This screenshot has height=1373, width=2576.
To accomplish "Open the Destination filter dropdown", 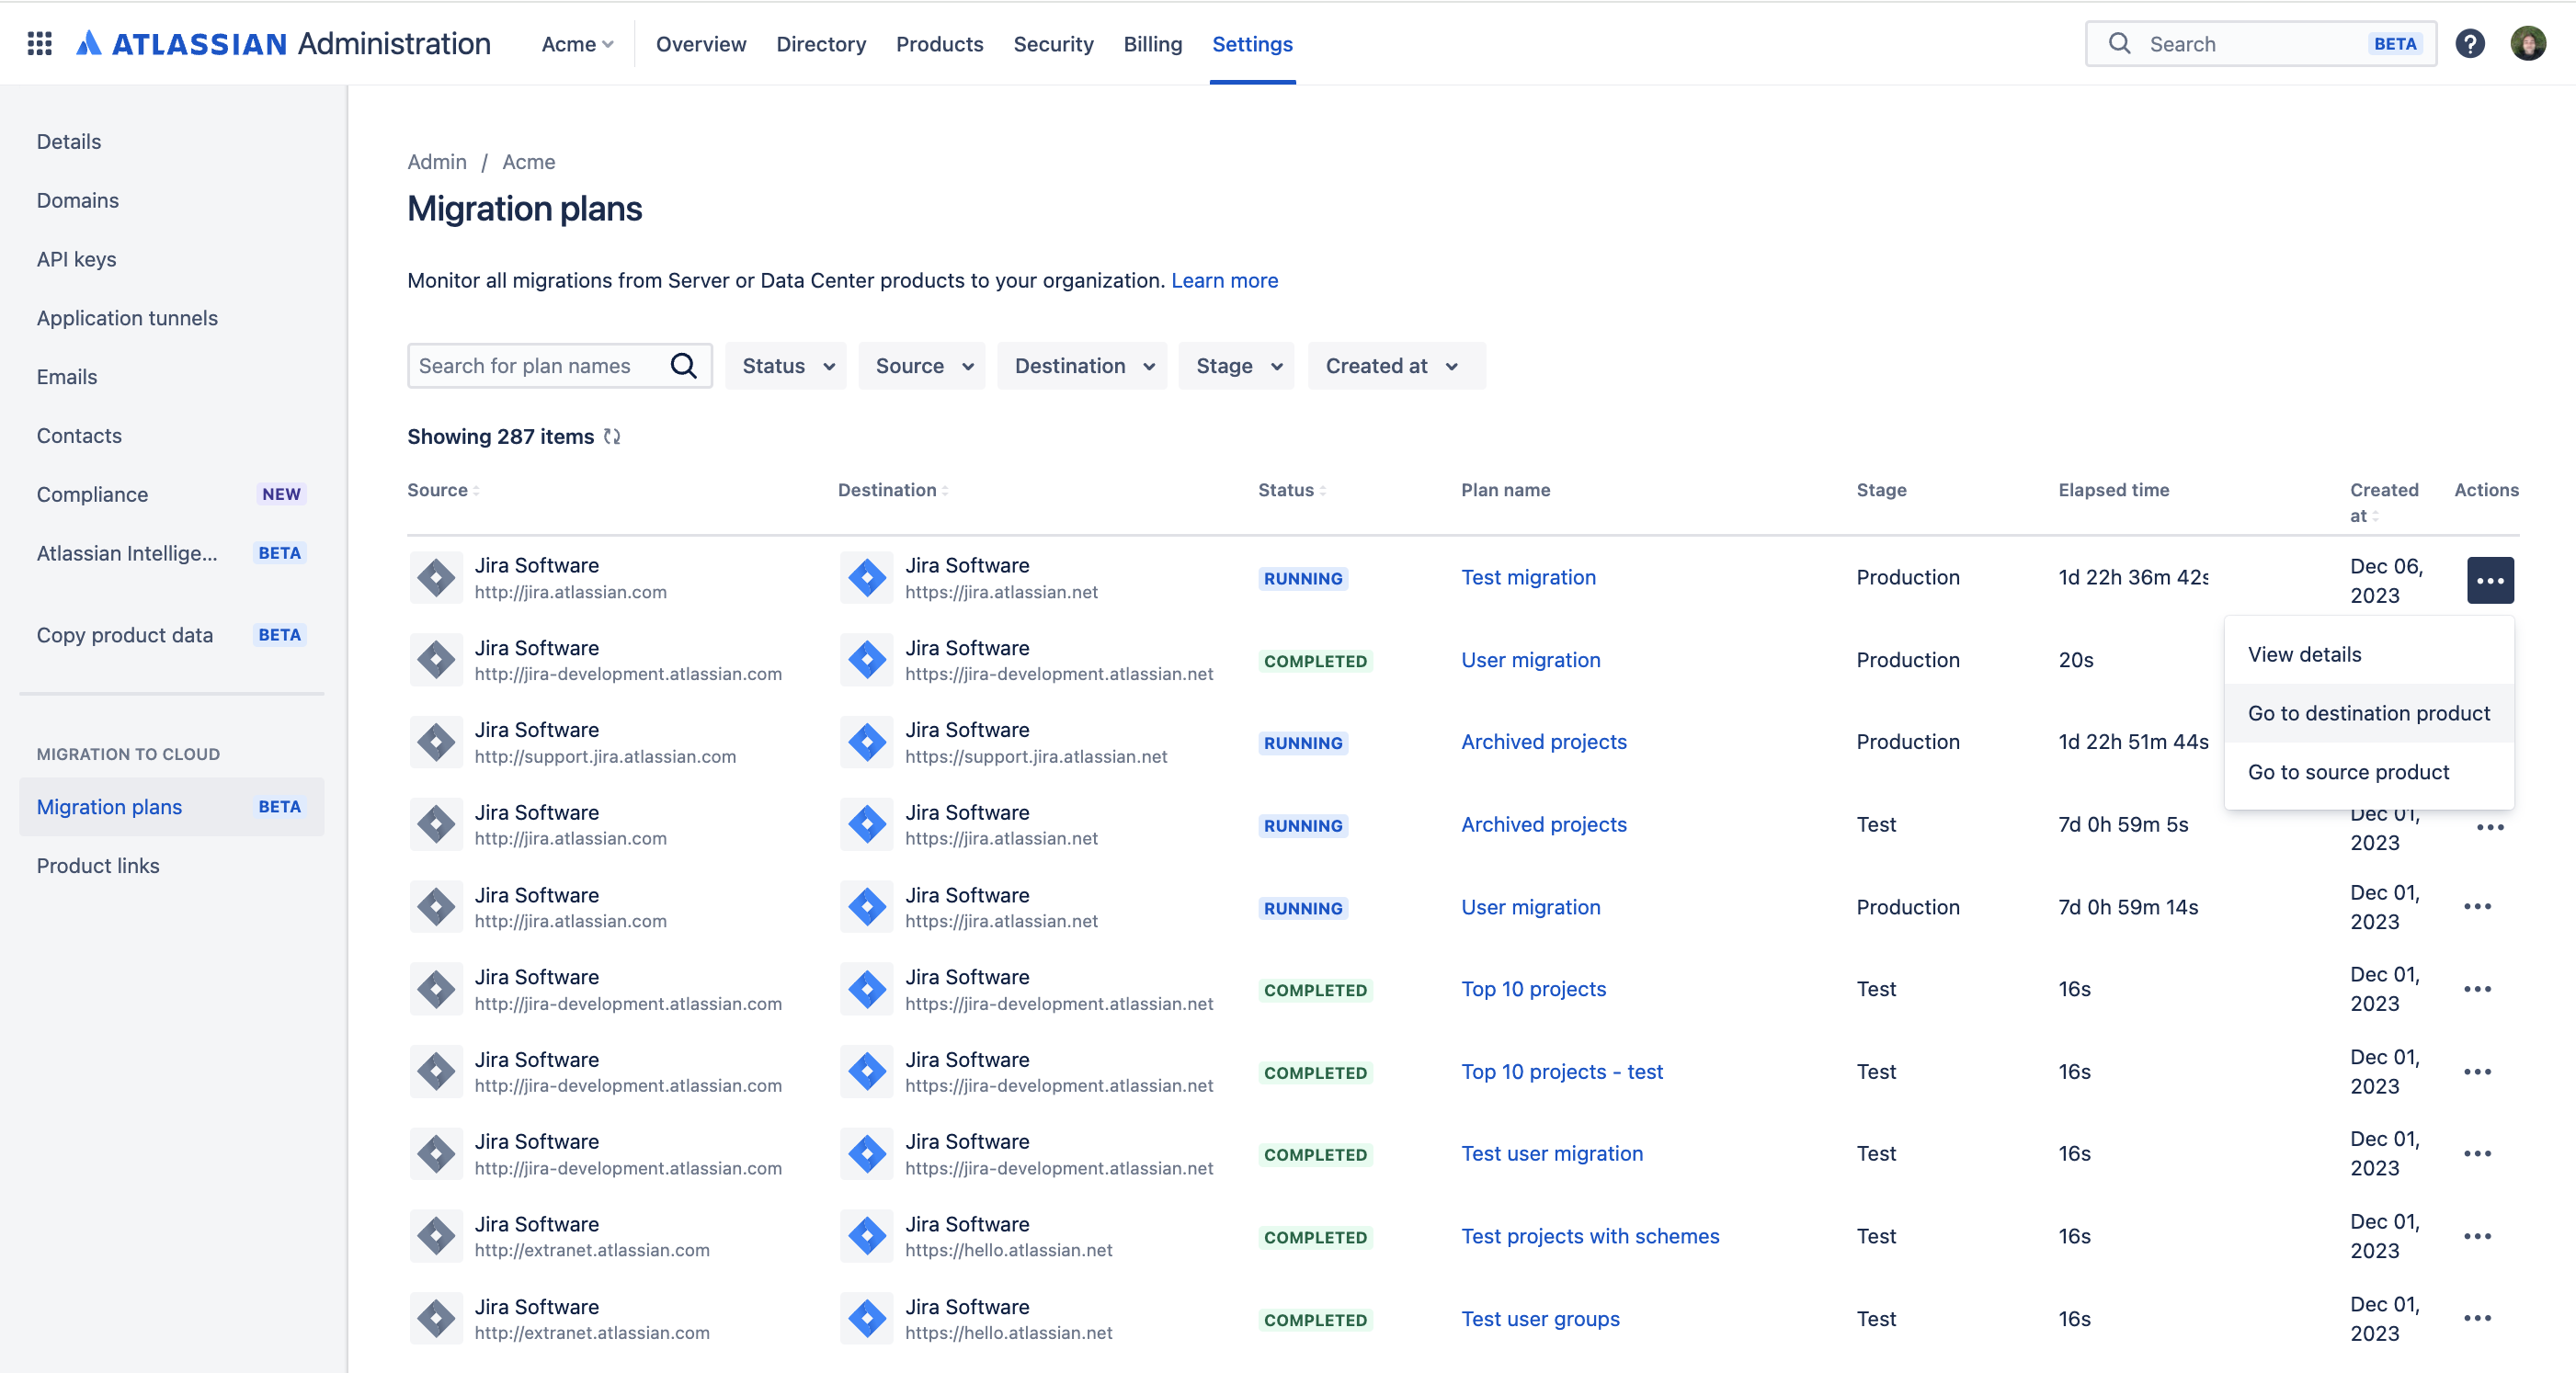I will click(x=1081, y=365).
